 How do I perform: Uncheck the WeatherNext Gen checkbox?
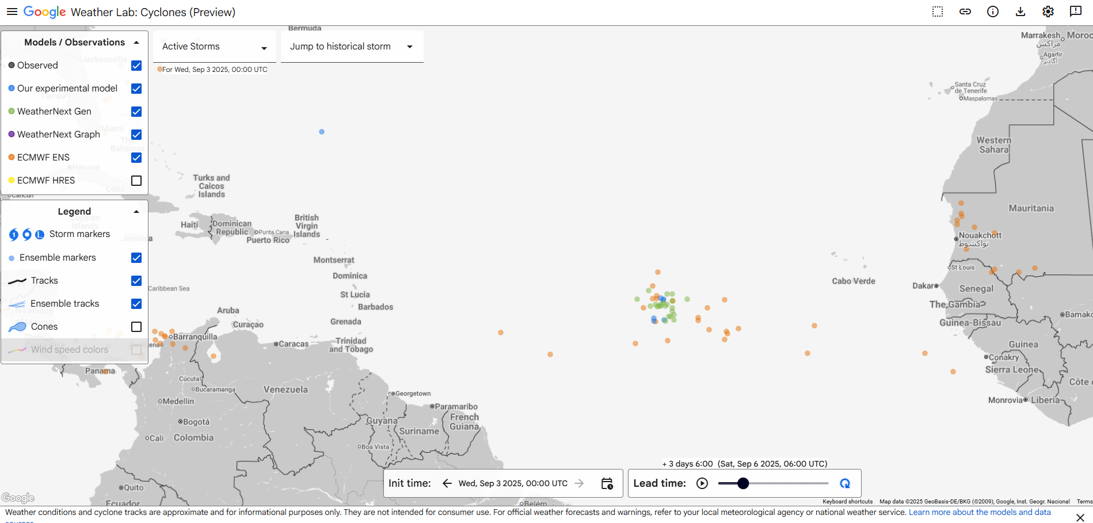(136, 112)
